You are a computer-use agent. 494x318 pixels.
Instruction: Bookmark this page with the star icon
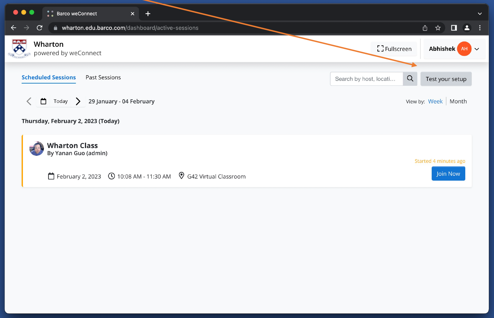438,28
